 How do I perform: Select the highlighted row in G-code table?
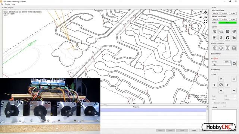point(153,110)
